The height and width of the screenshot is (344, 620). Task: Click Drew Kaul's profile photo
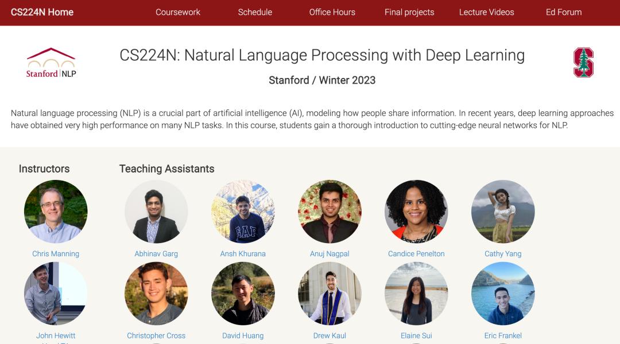click(x=330, y=293)
